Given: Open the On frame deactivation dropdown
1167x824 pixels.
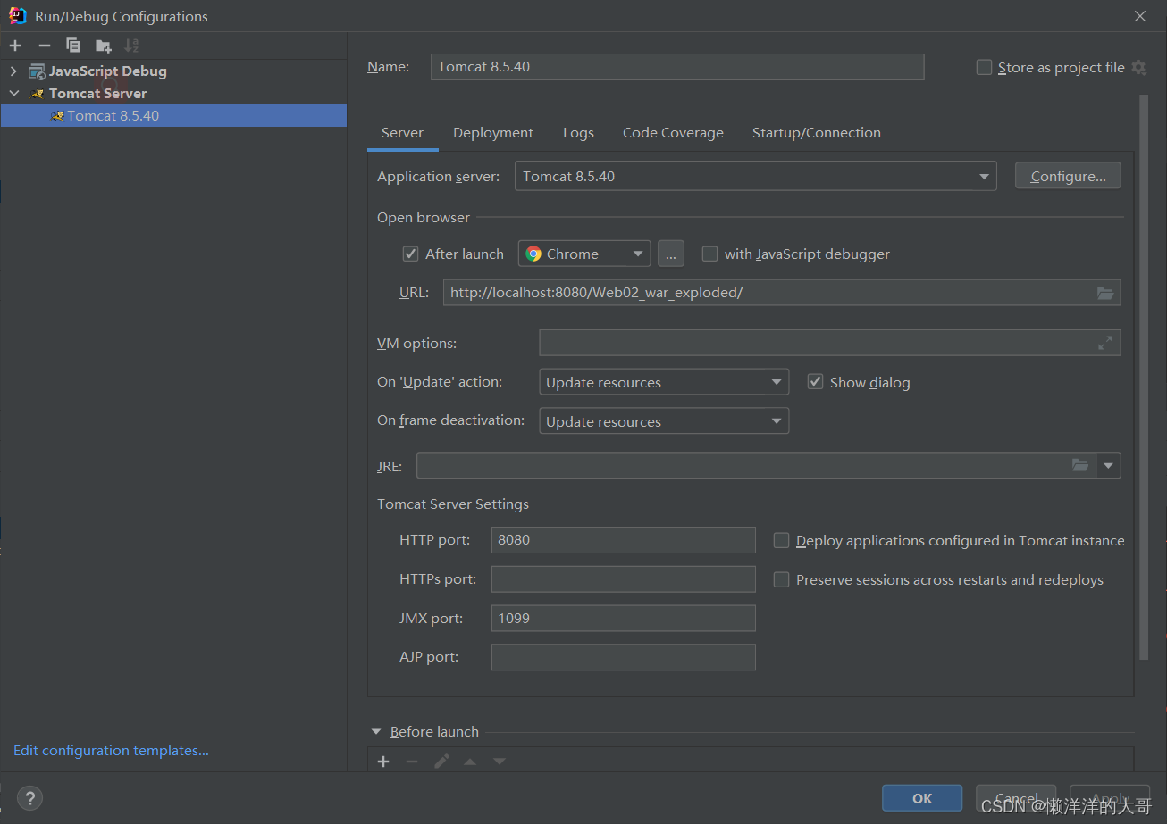Looking at the screenshot, I should pos(664,421).
